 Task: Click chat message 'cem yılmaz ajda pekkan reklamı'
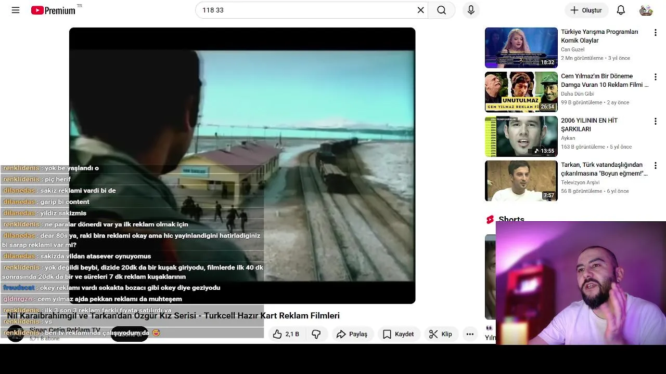(110, 299)
